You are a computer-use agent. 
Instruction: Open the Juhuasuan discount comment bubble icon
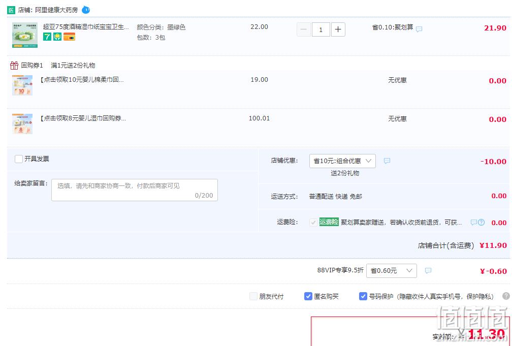pos(419,29)
